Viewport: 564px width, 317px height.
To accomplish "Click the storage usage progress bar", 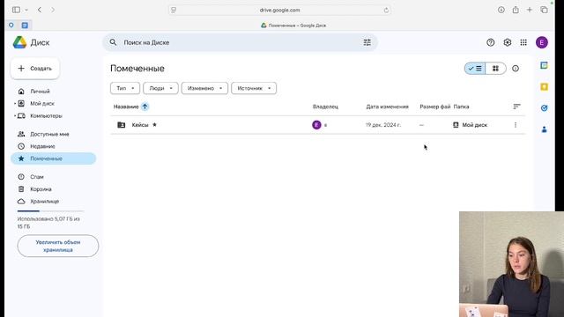I will click(50, 211).
